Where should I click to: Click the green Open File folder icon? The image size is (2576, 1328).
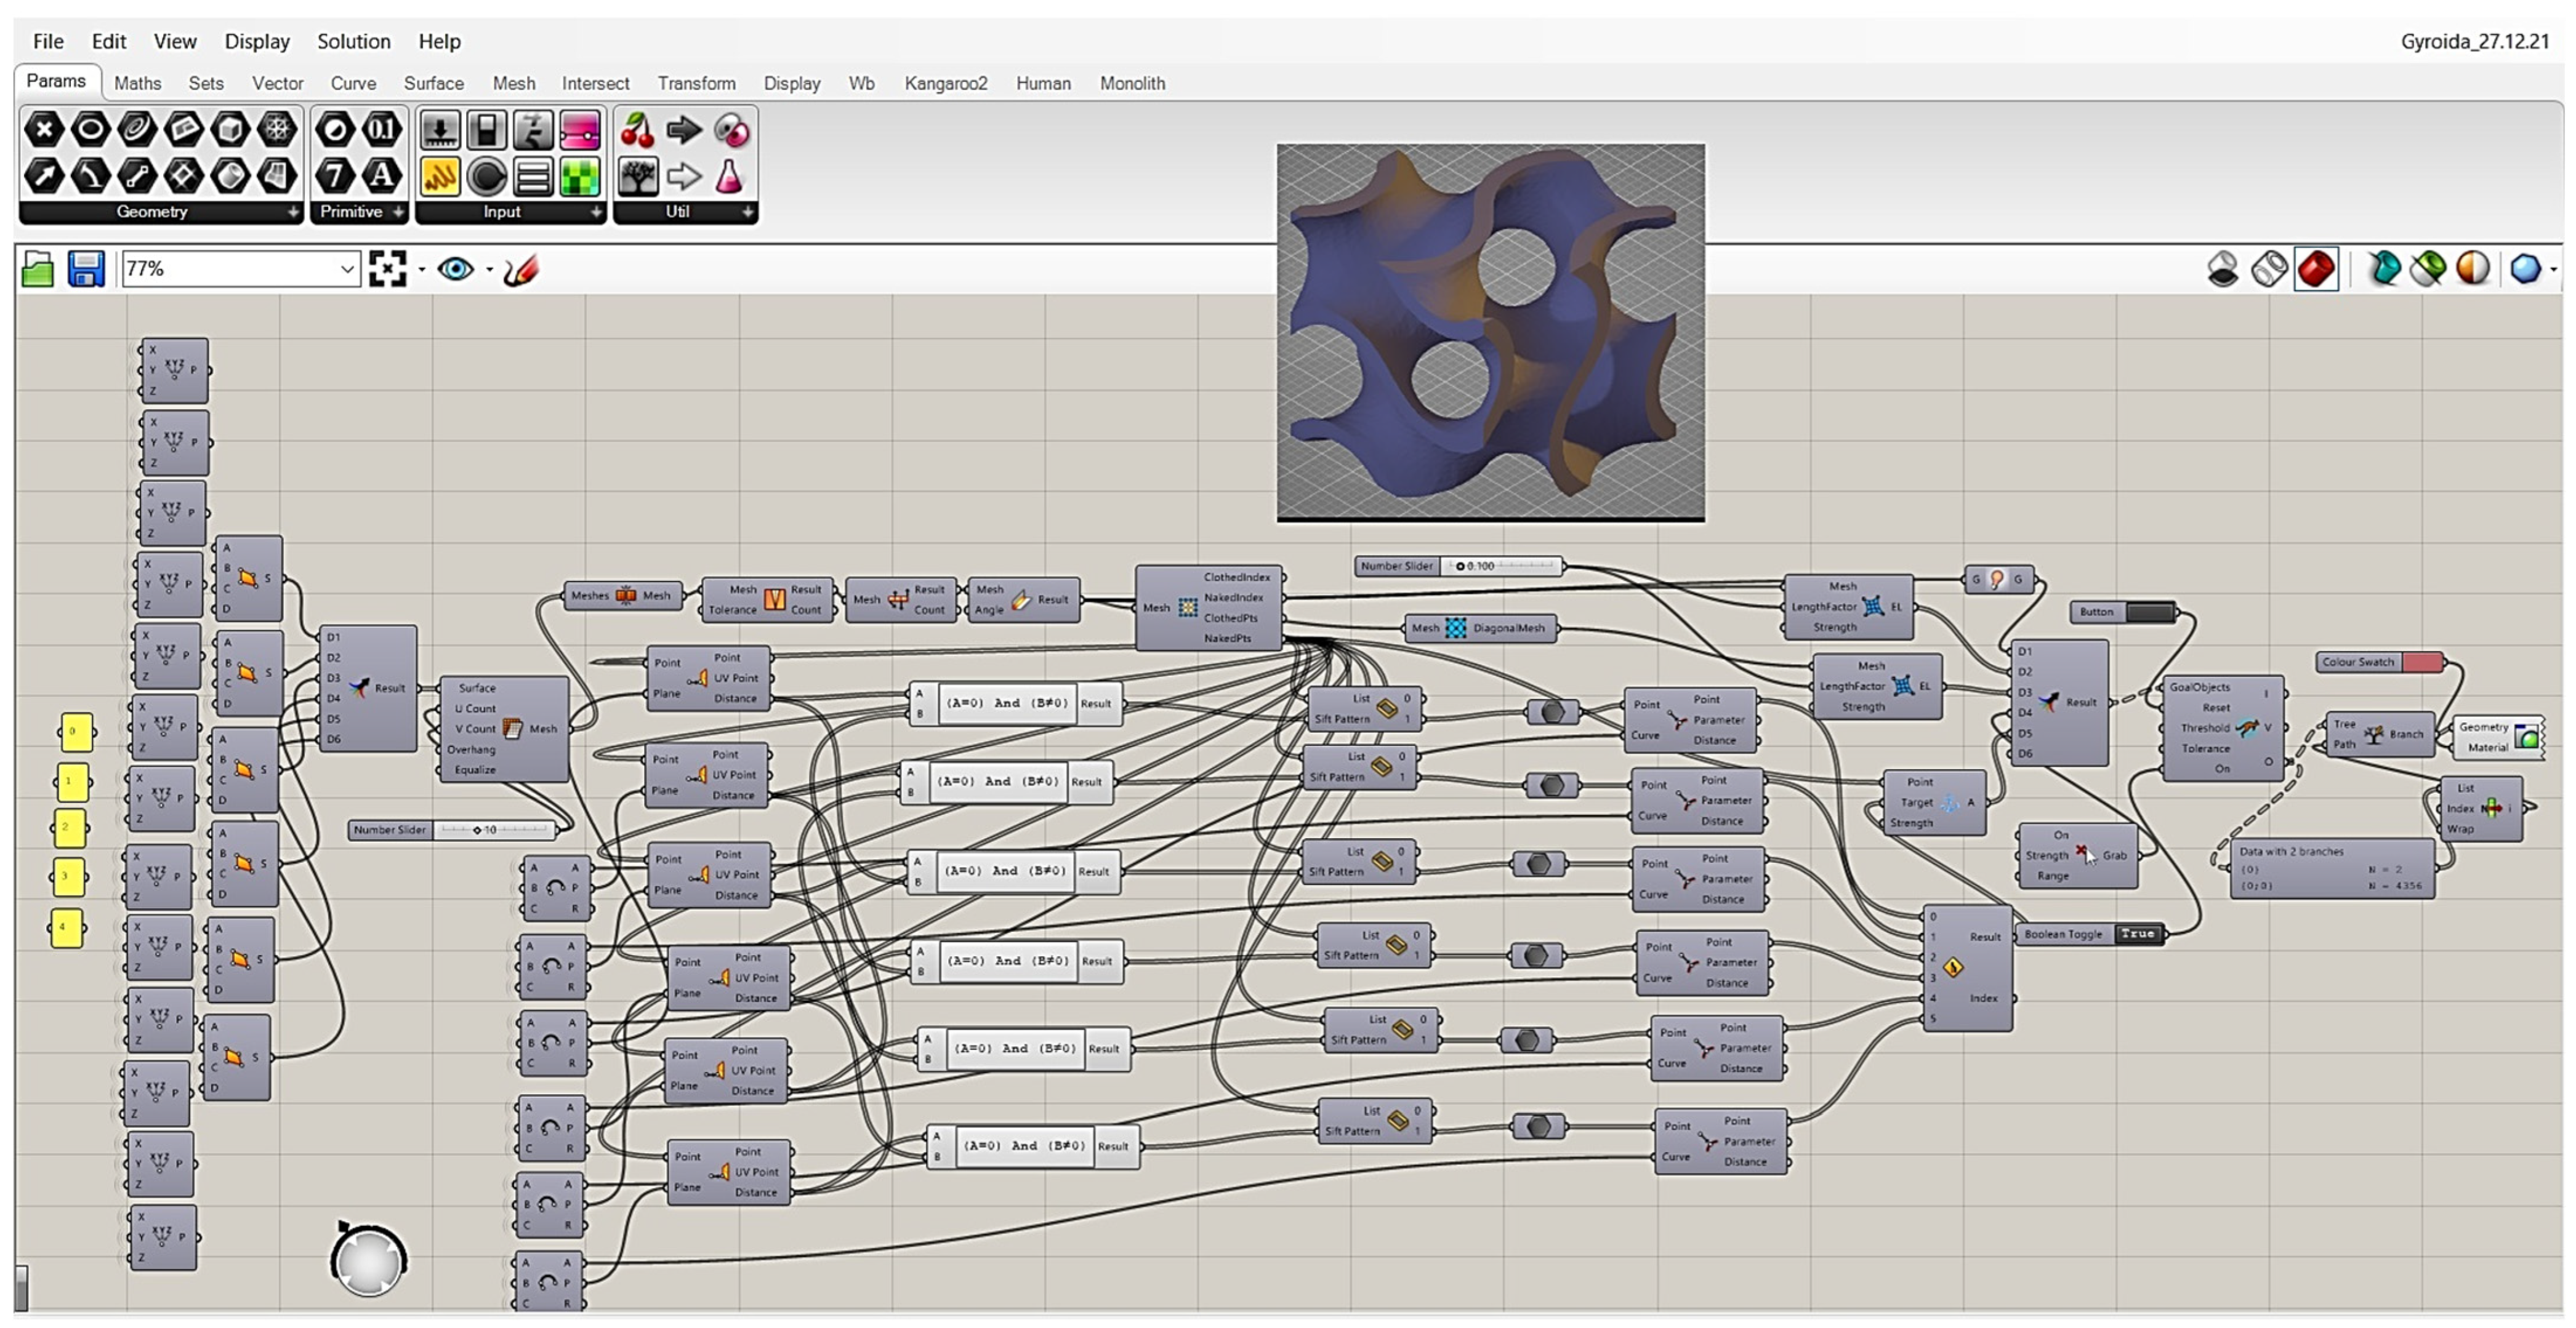tap(38, 269)
